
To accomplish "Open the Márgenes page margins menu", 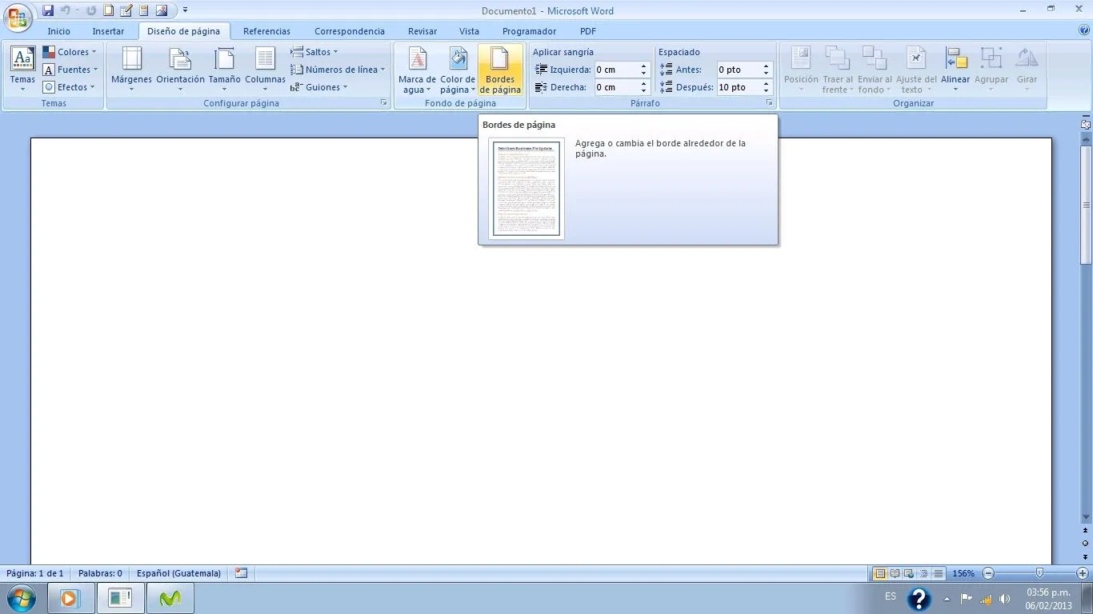I will (x=131, y=70).
